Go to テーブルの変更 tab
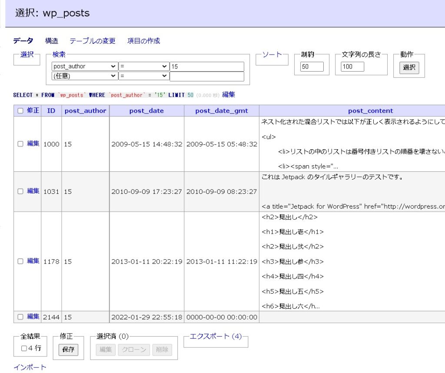Screen dimensions: 445x373 coord(93,41)
